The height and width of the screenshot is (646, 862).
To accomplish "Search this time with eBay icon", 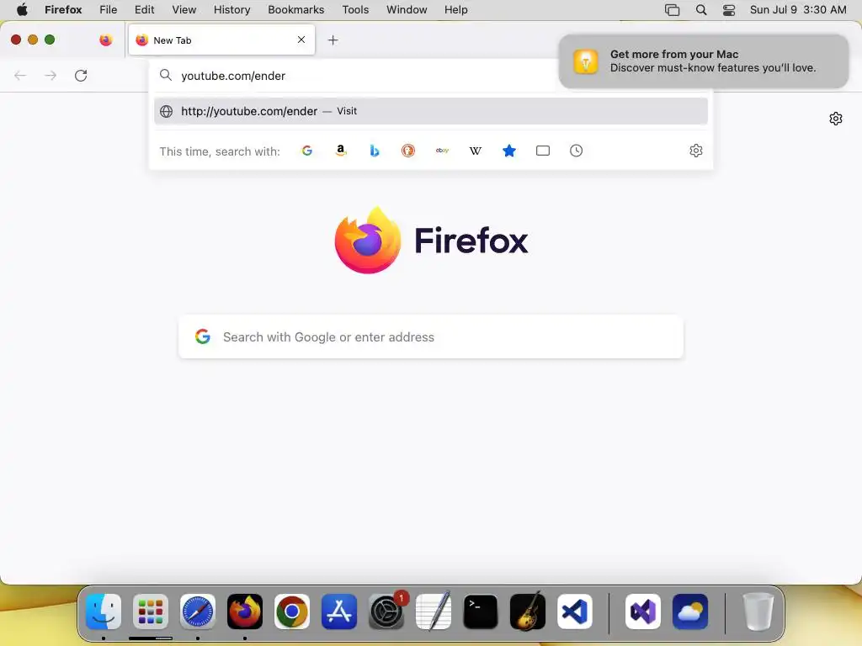I will tap(442, 151).
